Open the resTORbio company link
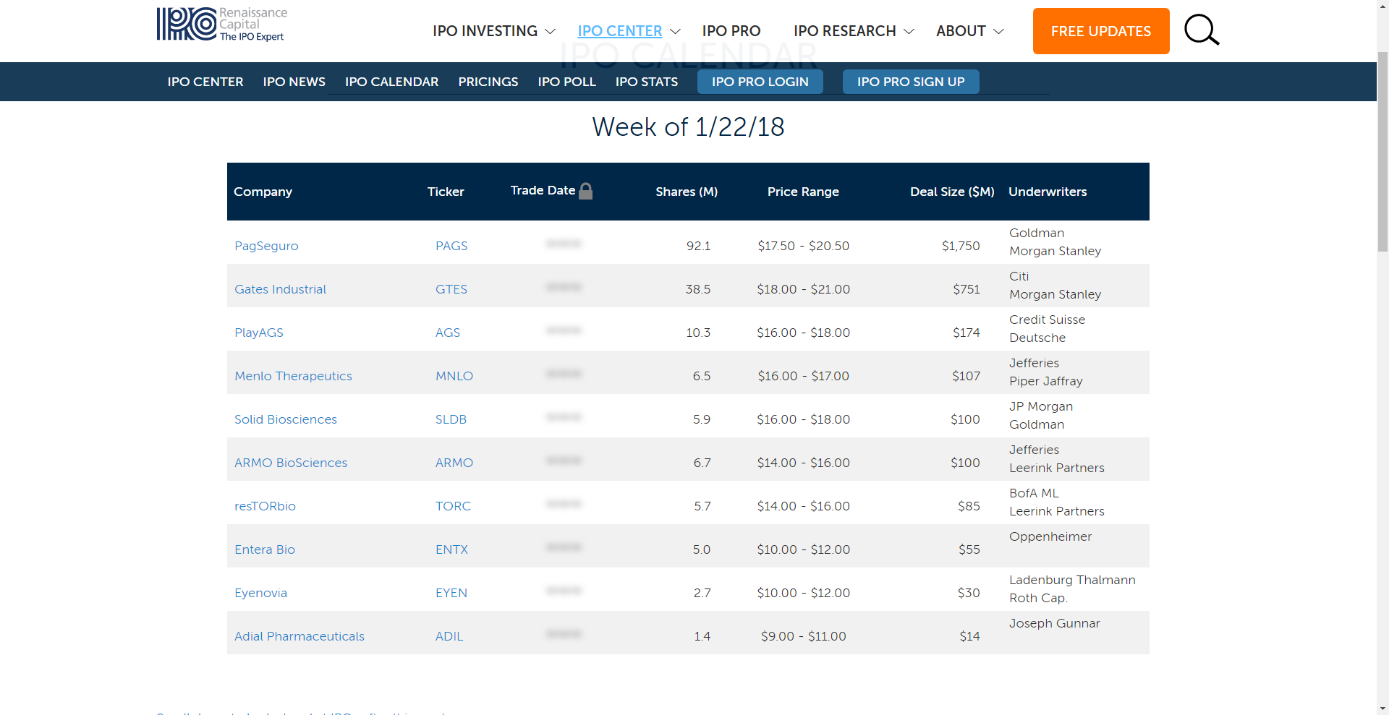The width and height of the screenshot is (1389, 715). coord(265,506)
